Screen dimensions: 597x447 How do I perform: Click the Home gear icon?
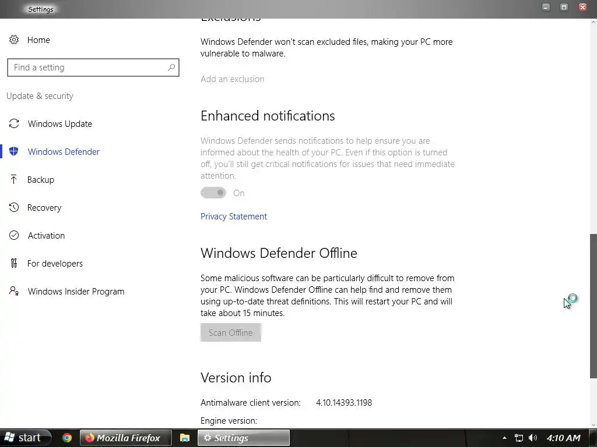(x=14, y=40)
